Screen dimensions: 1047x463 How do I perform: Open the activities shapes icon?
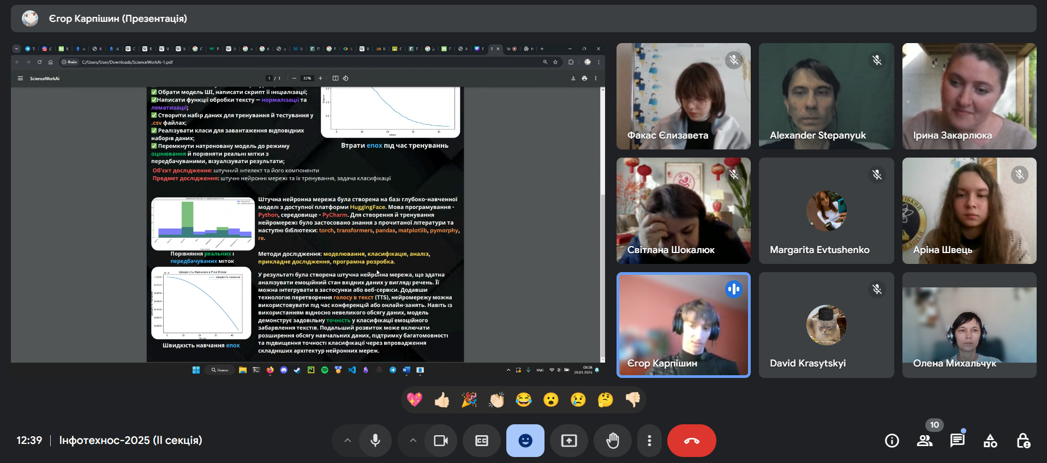tap(990, 441)
